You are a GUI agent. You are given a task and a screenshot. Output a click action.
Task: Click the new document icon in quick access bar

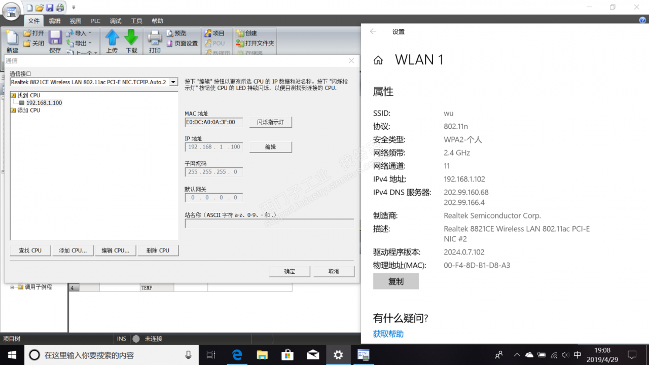(x=29, y=8)
